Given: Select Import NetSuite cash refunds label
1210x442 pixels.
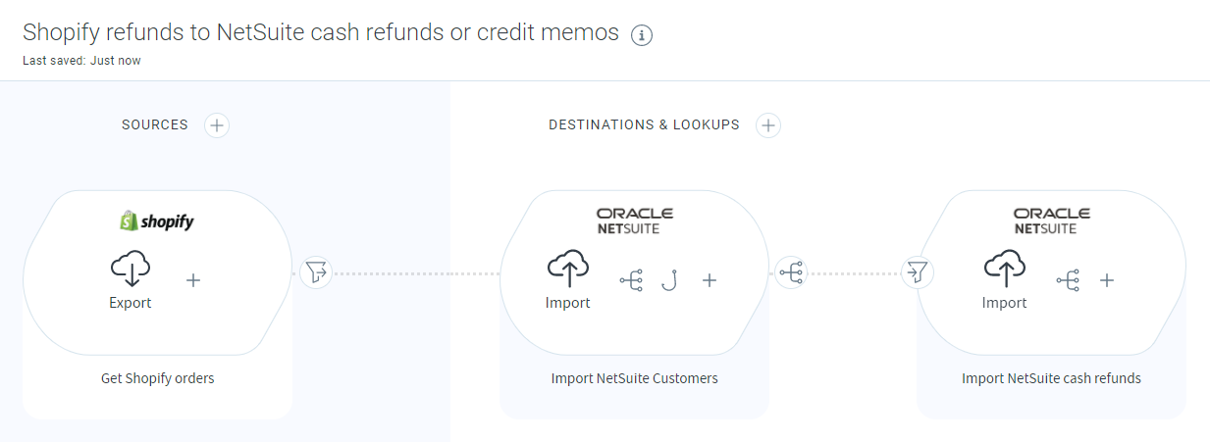Looking at the screenshot, I should [x=1051, y=377].
